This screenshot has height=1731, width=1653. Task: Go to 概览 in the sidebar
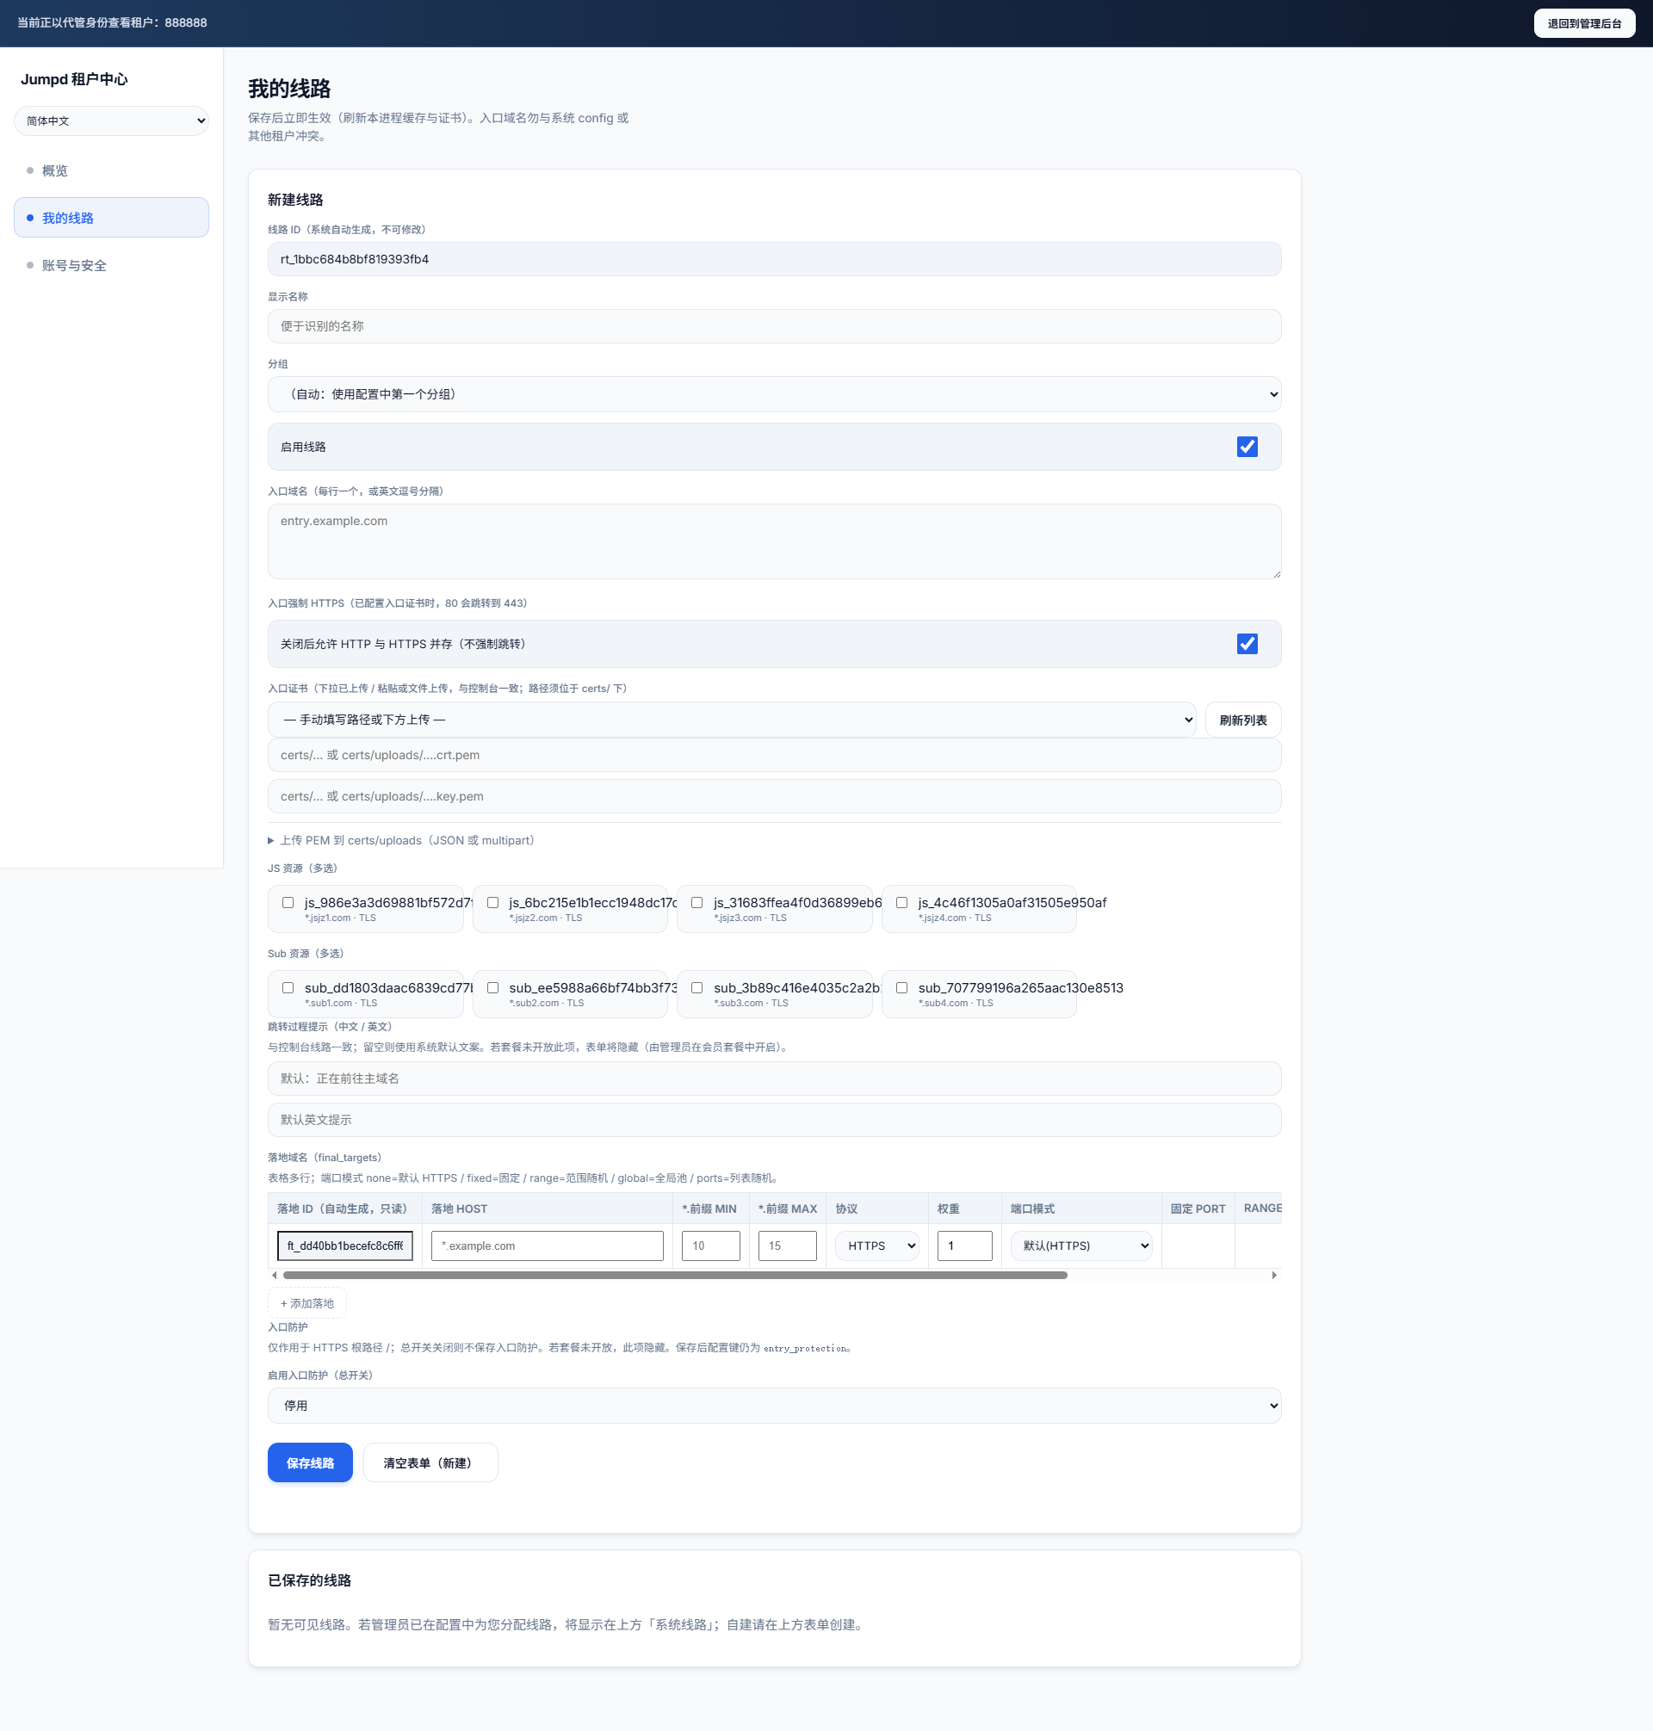54,171
